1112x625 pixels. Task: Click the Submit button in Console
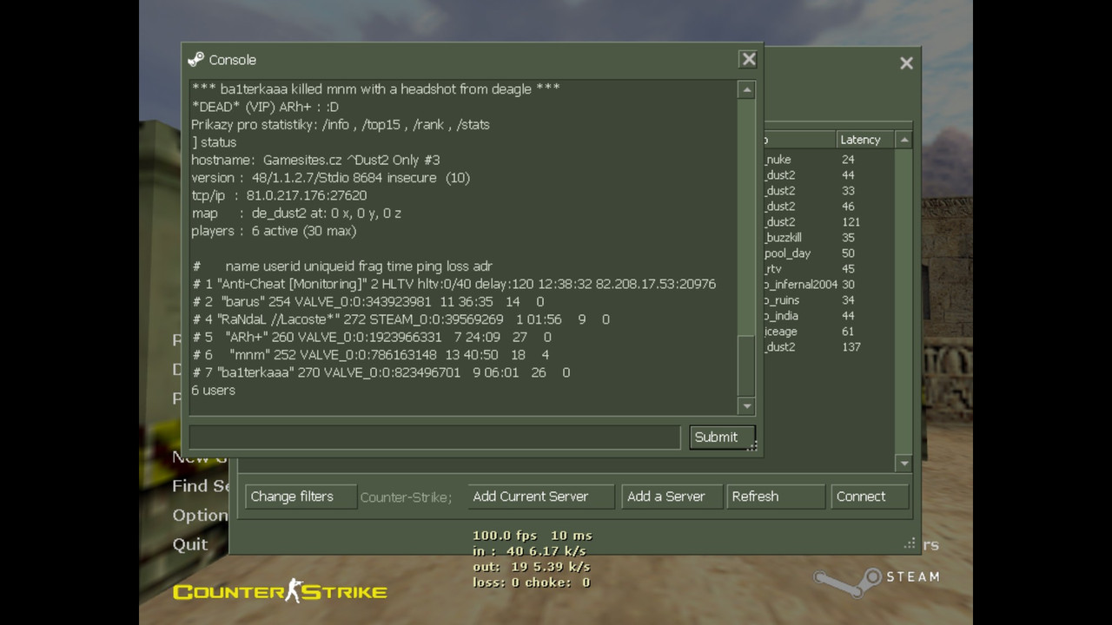[x=722, y=437]
